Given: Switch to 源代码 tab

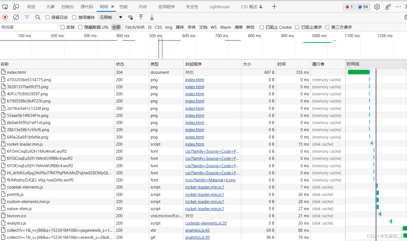Looking at the screenshot, I should 87,7.
